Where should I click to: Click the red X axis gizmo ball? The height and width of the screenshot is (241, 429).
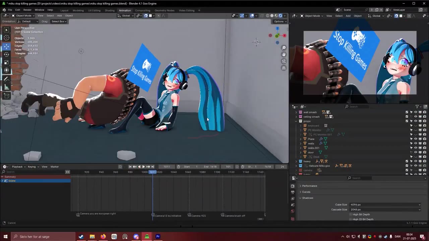(x=285, y=35)
